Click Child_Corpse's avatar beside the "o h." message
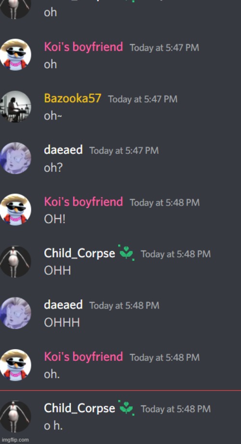Screen dimensions: 241x444 (15, 416)
